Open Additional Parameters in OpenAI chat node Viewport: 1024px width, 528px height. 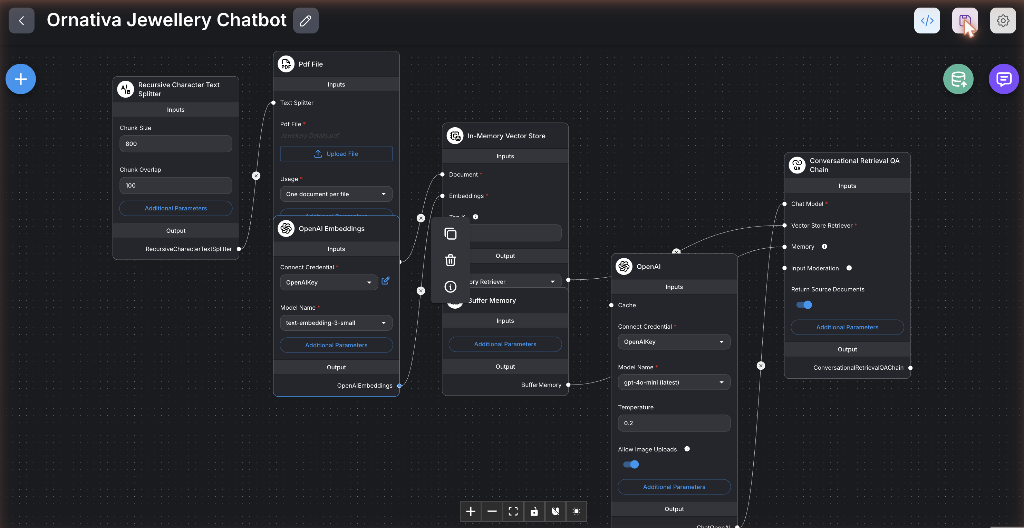pyautogui.click(x=674, y=487)
